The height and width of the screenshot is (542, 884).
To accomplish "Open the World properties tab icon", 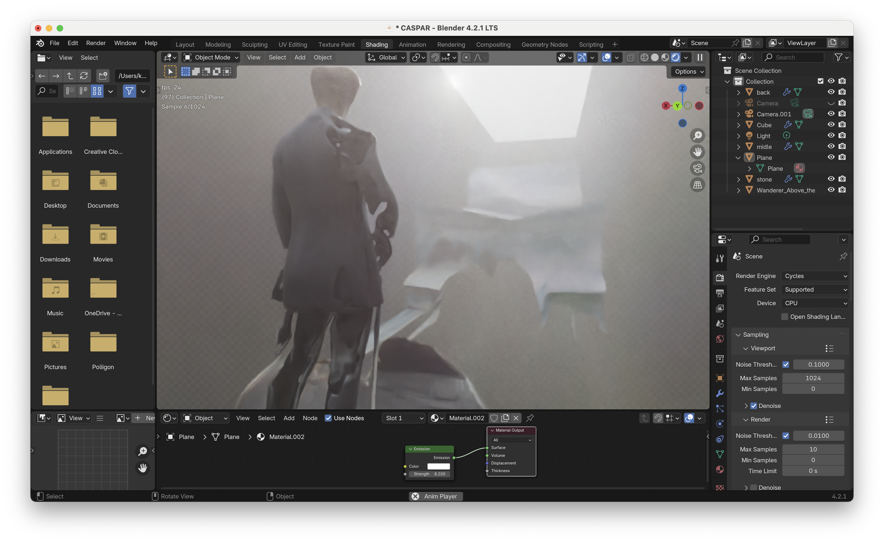I will tap(720, 339).
